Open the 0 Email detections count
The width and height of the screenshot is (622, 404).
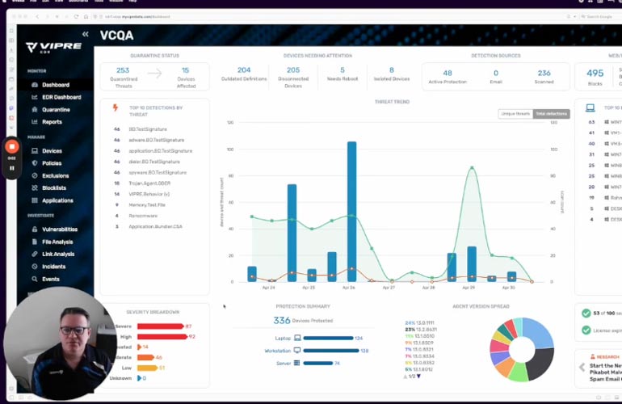pos(496,73)
